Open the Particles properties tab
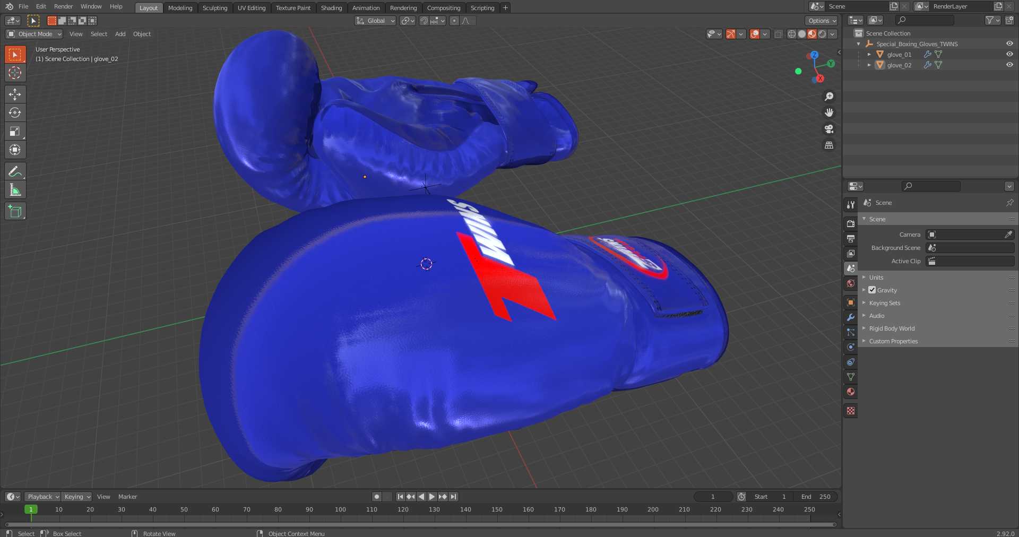Viewport: 1019px width, 537px height. click(851, 332)
